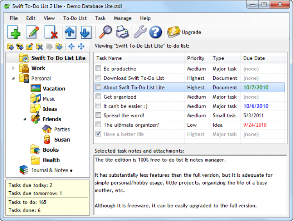Collapse the Personal tree node
Screen dimensions: 293x221
pos(14,78)
